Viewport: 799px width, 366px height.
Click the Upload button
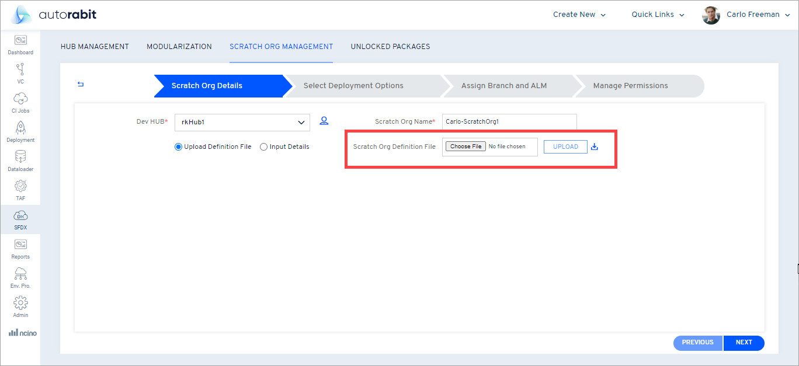point(565,147)
